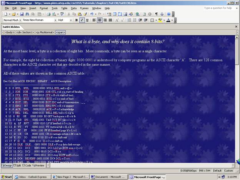Click the Insert Layer icon
The height and width of the screenshot is (180, 240).
click(120, 14)
